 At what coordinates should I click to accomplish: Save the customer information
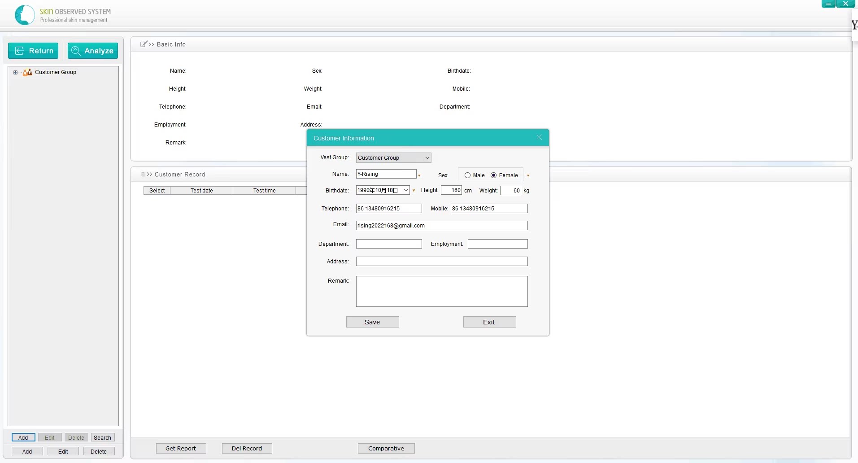click(x=372, y=322)
